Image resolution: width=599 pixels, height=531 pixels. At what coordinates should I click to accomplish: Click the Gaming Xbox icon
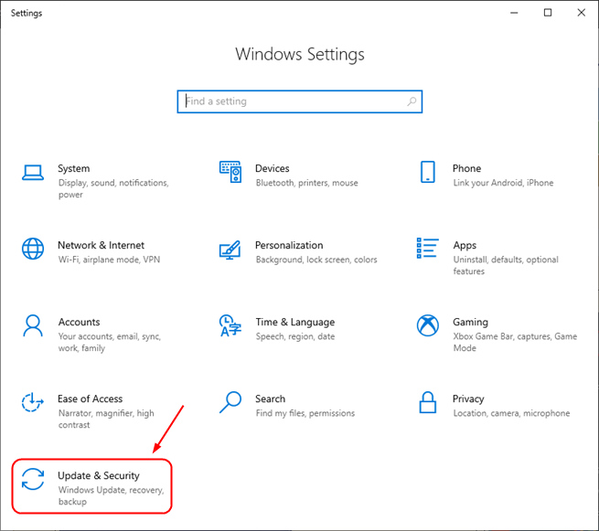pyautogui.click(x=427, y=325)
